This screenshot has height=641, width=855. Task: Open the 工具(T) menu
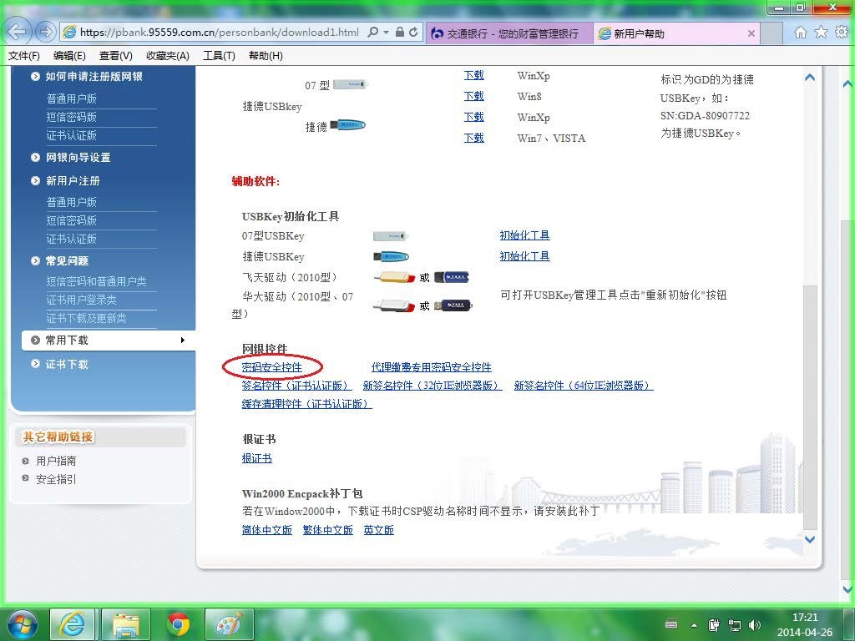pos(219,56)
